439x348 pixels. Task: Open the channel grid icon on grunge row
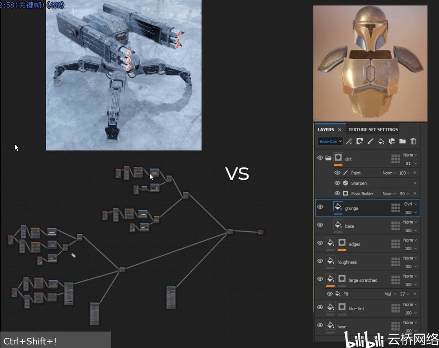(395, 207)
